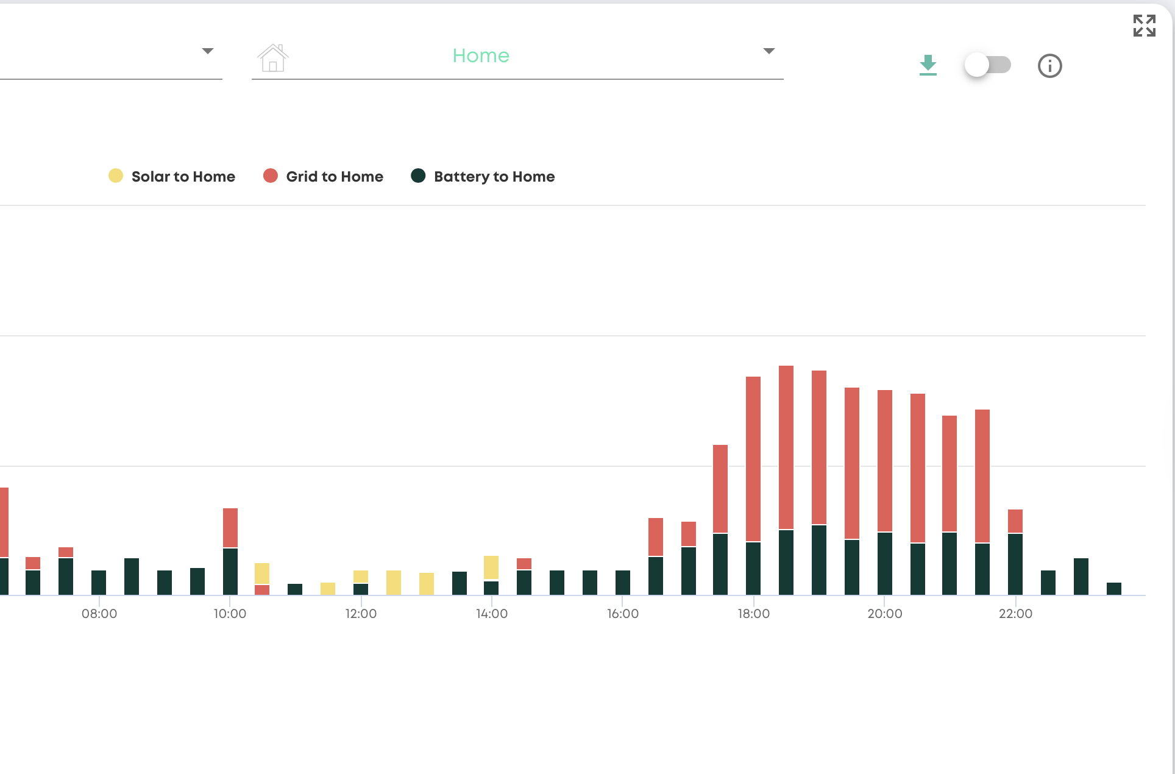Click the 08:00 axis label
The height and width of the screenshot is (774, 1175).
point(99,614)
